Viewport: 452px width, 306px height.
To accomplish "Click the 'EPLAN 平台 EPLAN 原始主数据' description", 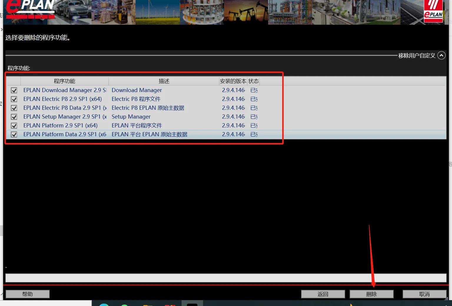I will point(149,134).
